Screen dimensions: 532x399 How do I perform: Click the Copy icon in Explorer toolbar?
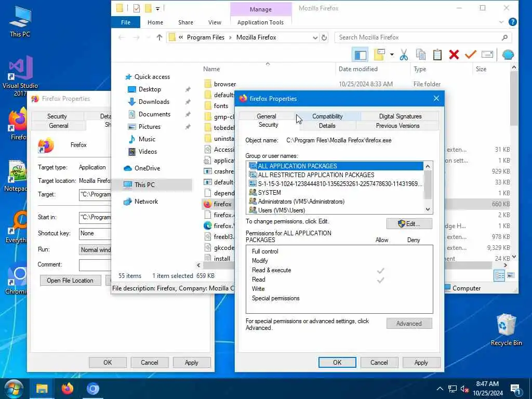pos(421,55)
